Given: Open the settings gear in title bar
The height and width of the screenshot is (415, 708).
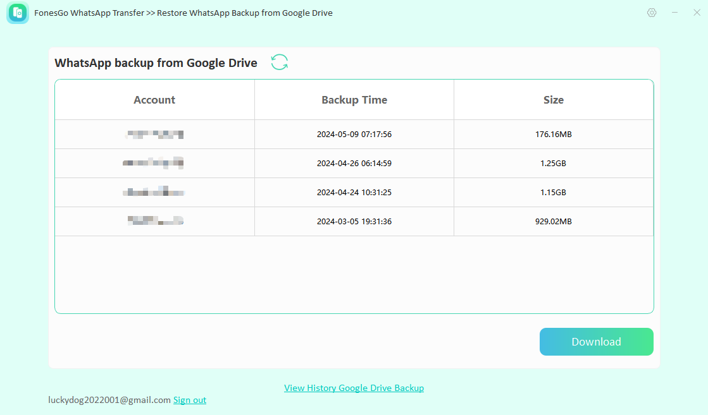Looking at the screenshot, I should coord(652,13).
